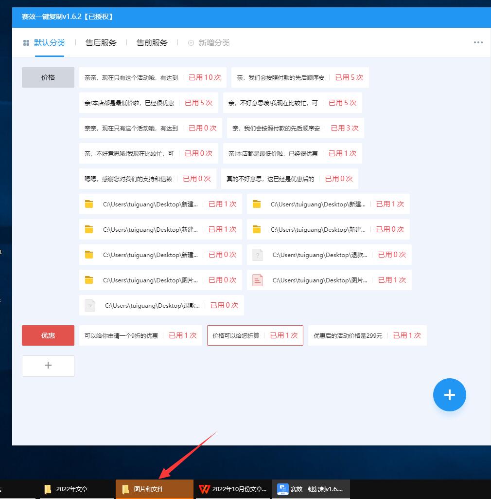Click the grid icon beside 默认分类
This screenshot has width=491, height=499.
tap(26, 42)
